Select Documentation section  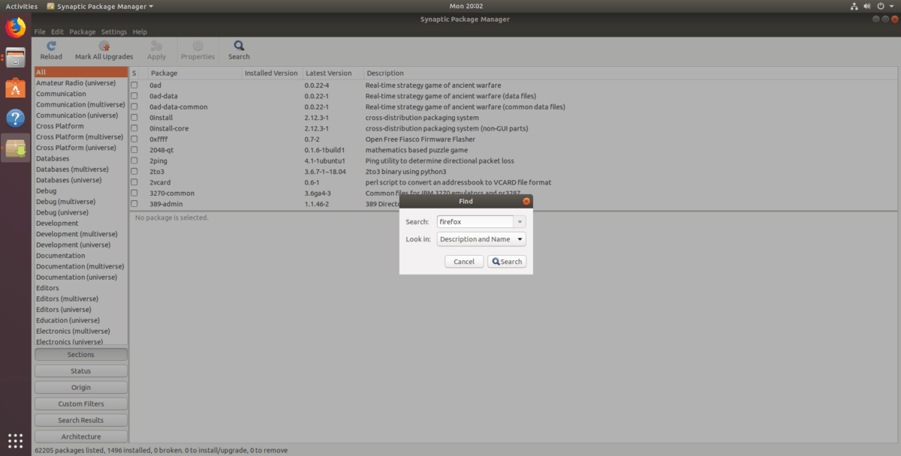[x=81, y=256]
